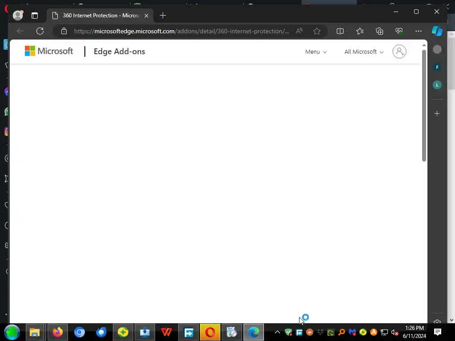Open Settings and more menu
Viewport: 455px width, 341px height.
pyautogui.click(x=419, y=31)
